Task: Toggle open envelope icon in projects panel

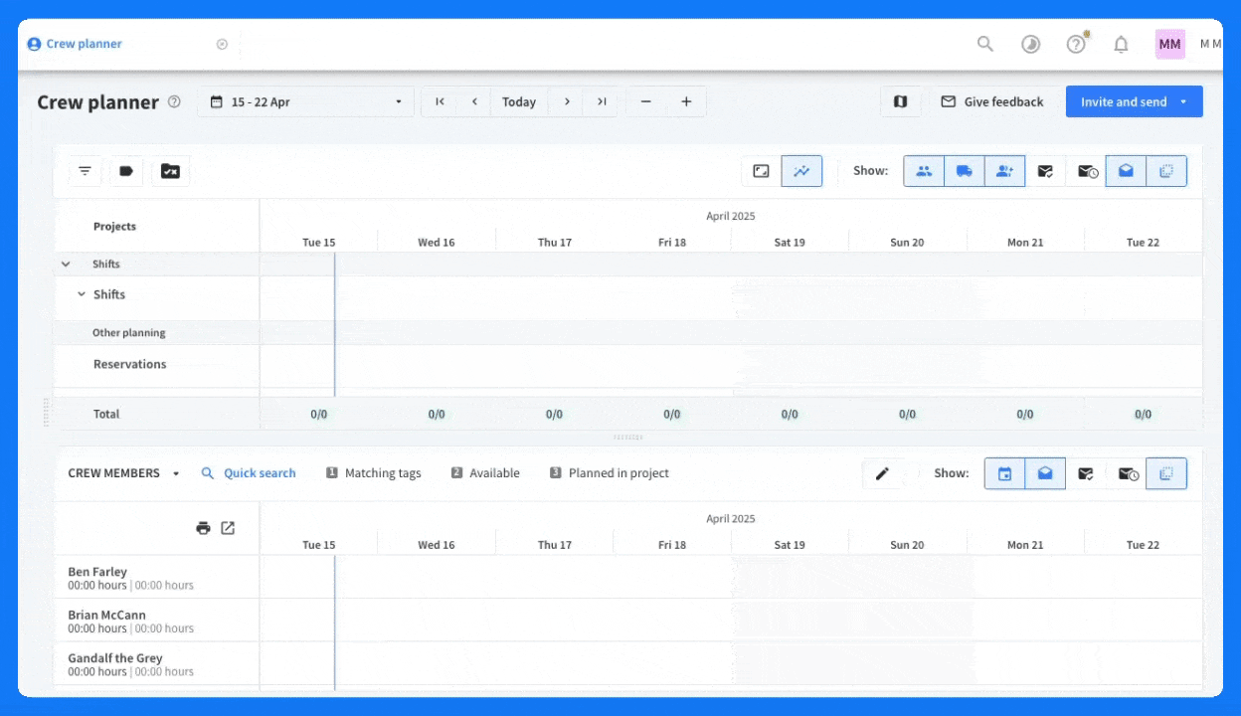Action: point(1126,171)
